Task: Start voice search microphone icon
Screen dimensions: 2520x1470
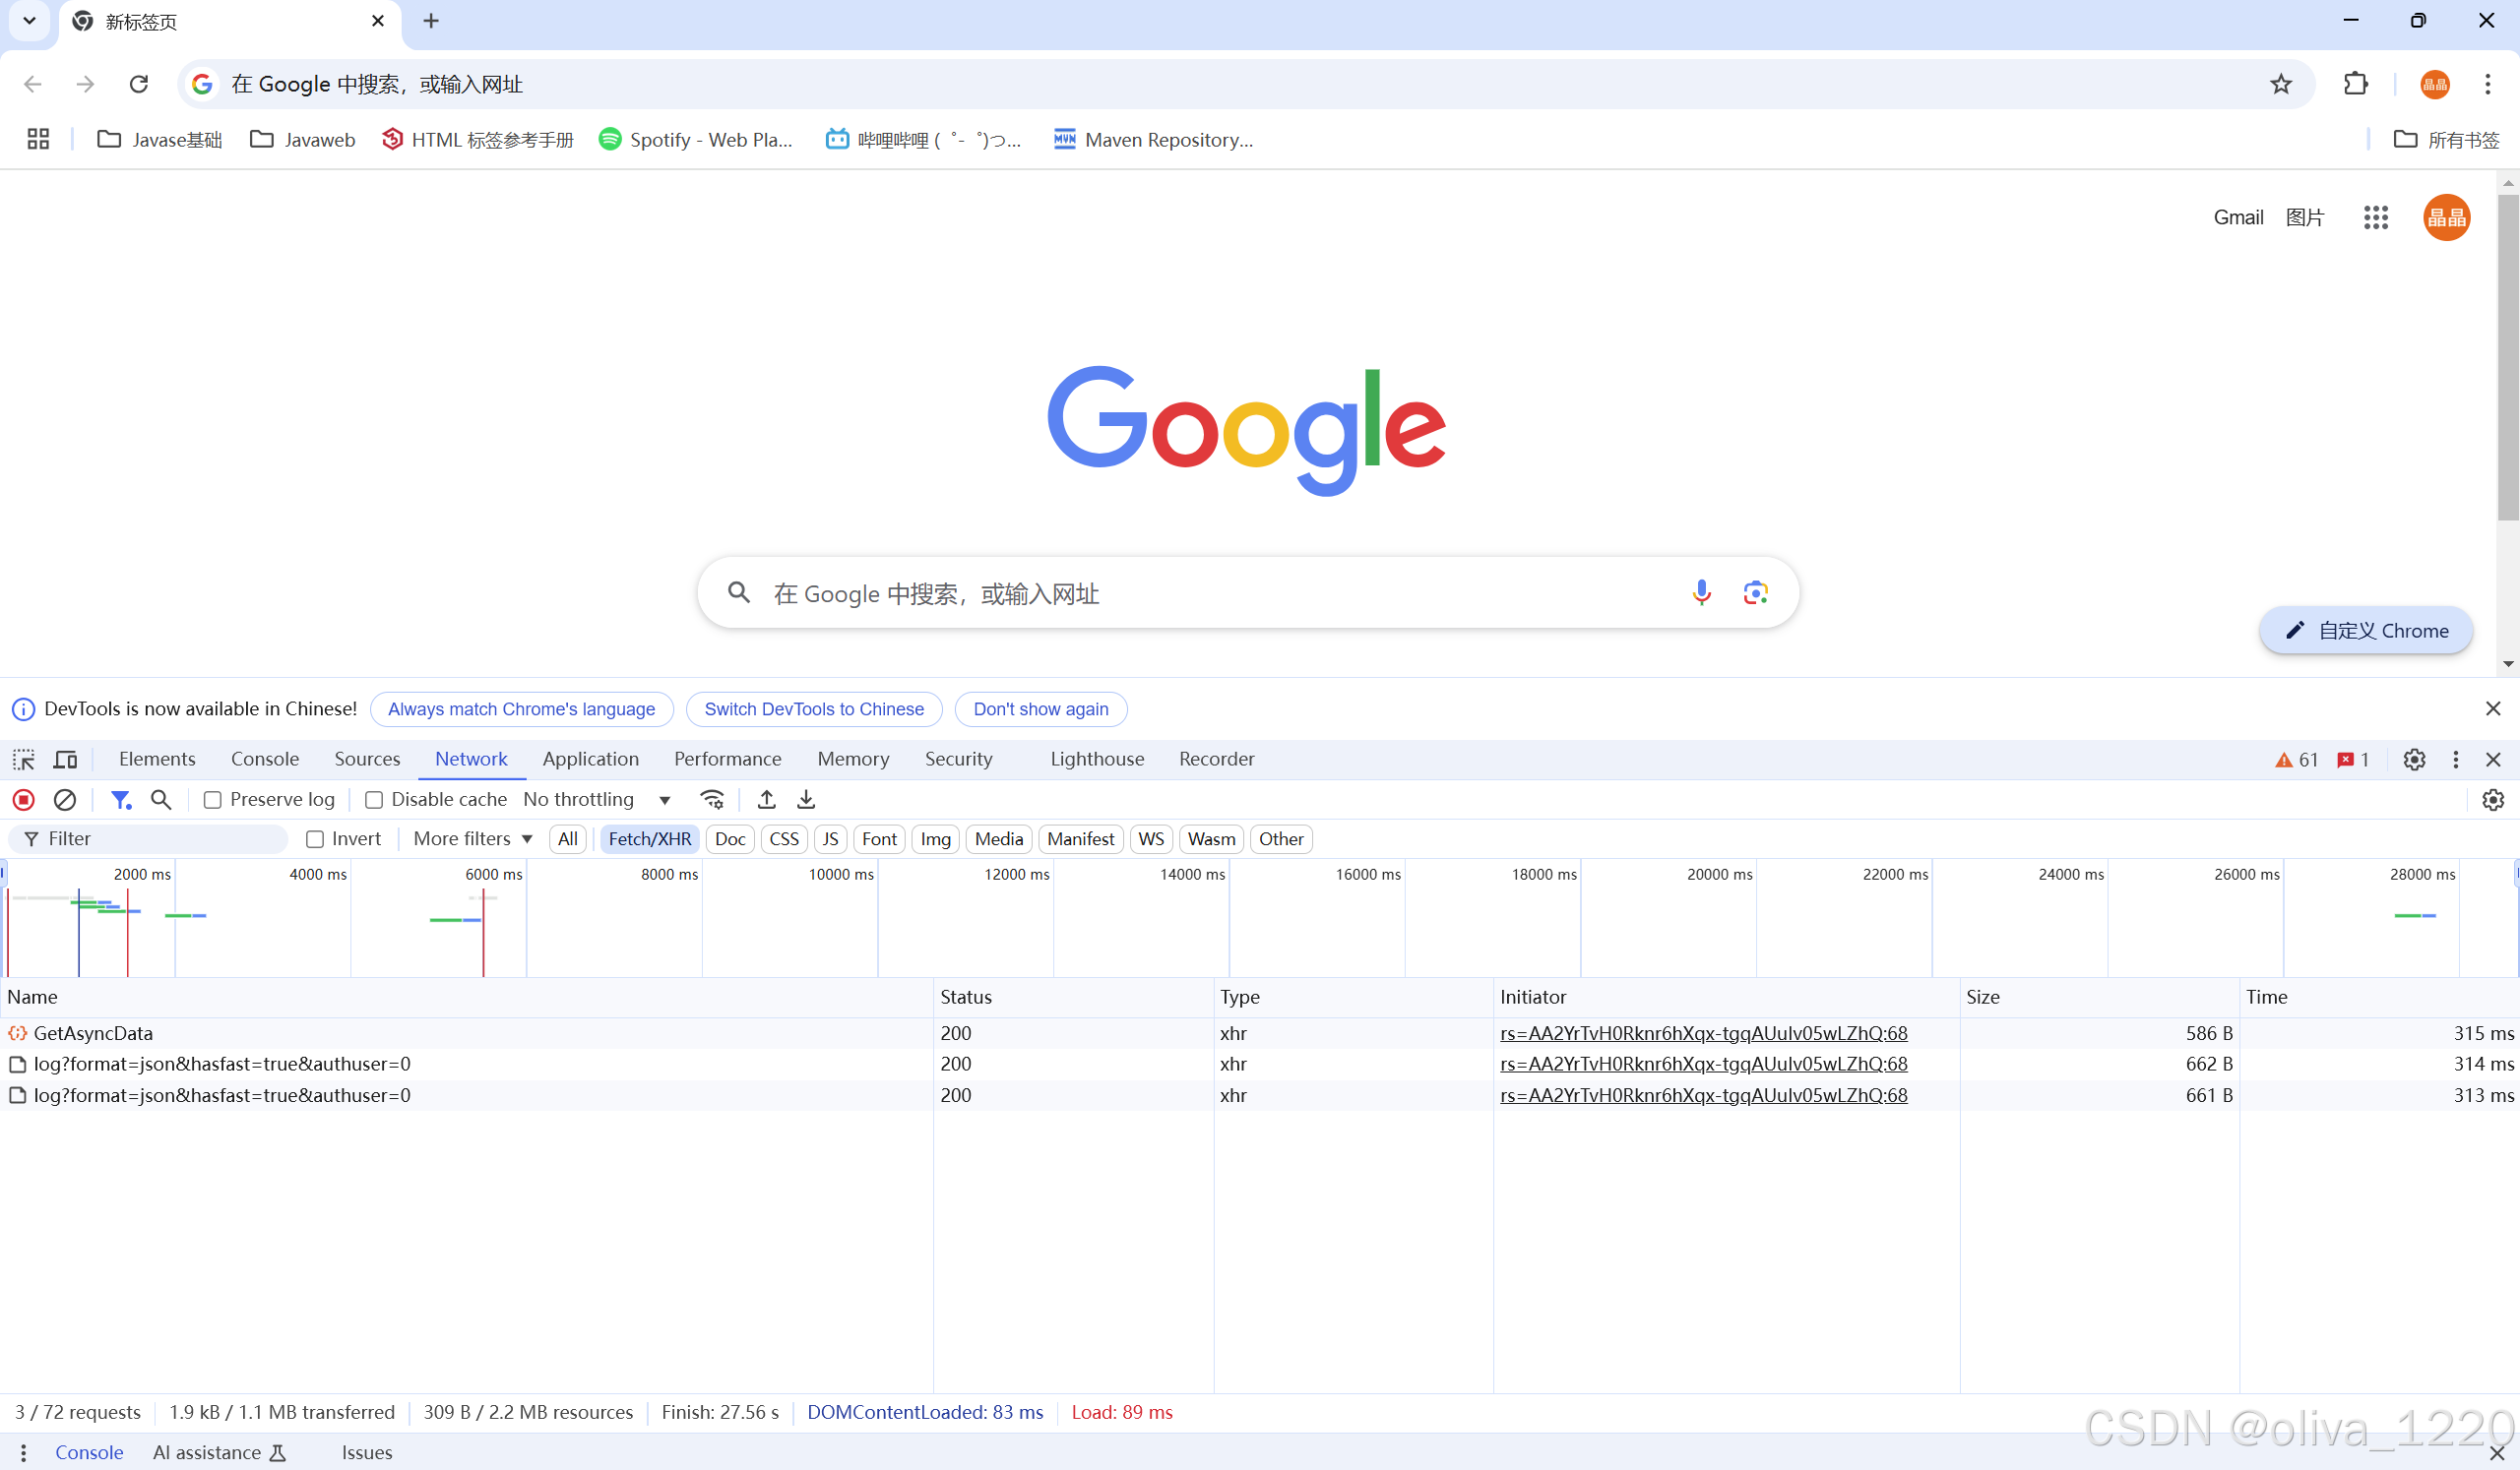Action: coord(1701,592)
